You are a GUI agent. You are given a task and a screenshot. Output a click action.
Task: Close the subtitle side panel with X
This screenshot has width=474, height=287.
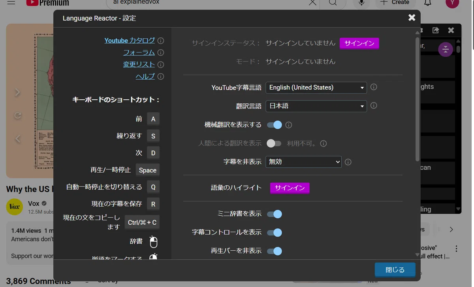pos(451,30)
